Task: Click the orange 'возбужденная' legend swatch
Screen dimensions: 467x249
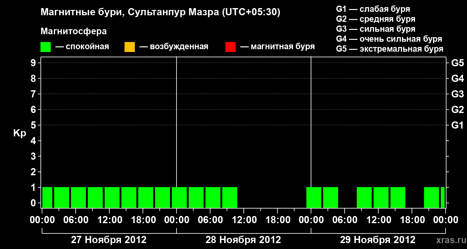Action: (130, 47)
